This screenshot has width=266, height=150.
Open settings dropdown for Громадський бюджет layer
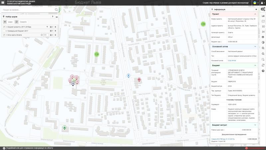tap(51, 31)
